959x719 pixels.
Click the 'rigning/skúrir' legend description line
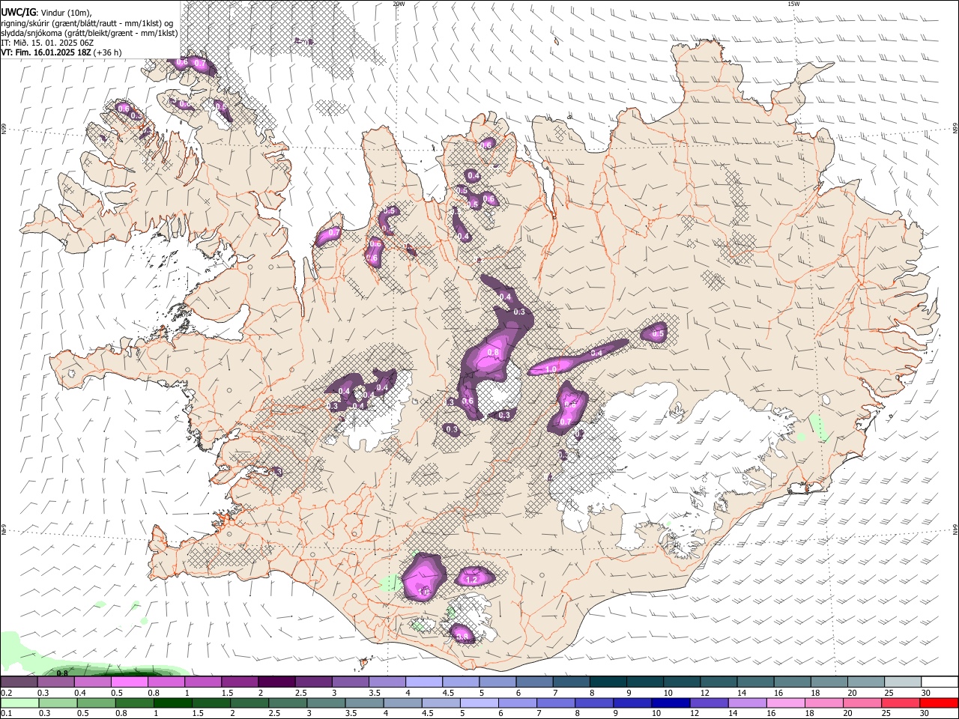88,22
